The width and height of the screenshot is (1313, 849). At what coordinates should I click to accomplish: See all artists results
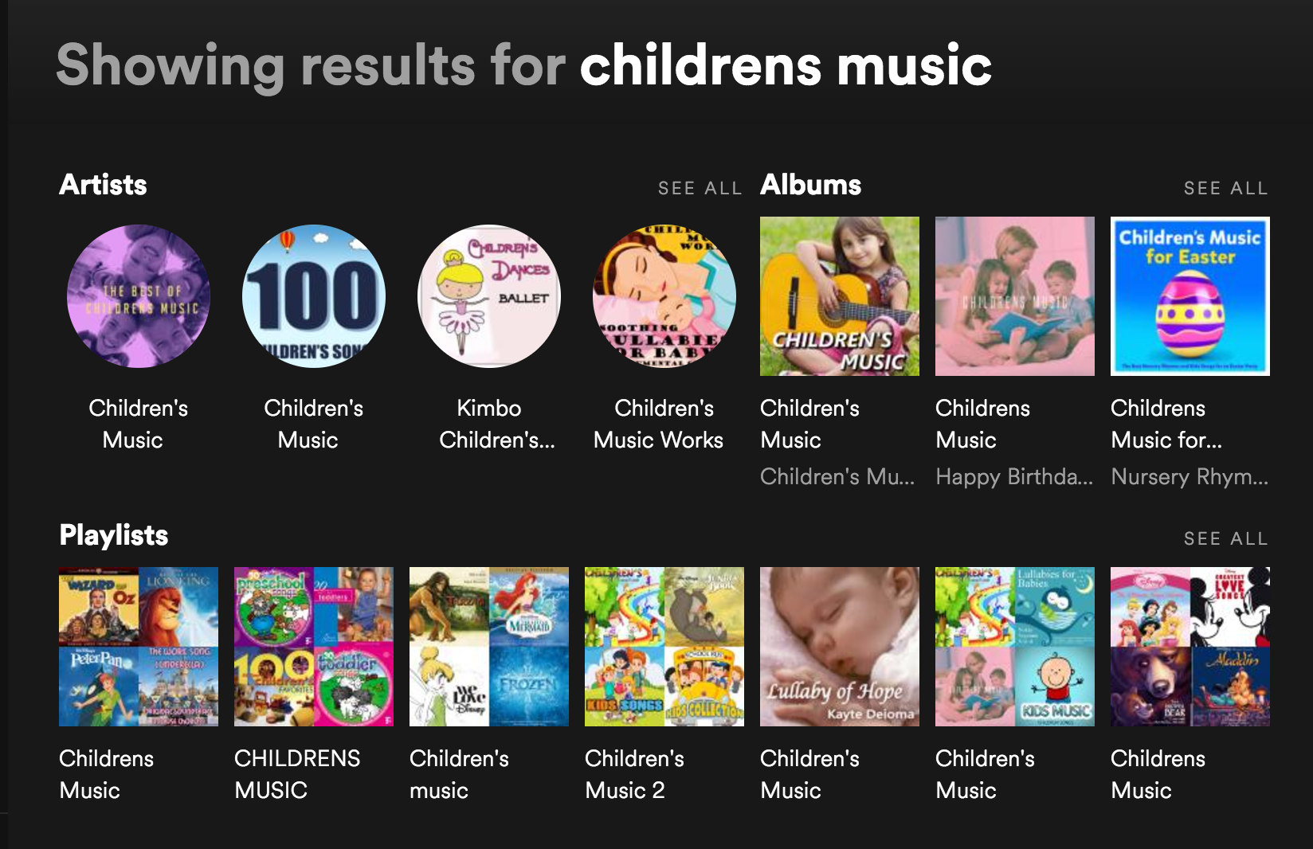pyautogui.click(x=700, y=189)
